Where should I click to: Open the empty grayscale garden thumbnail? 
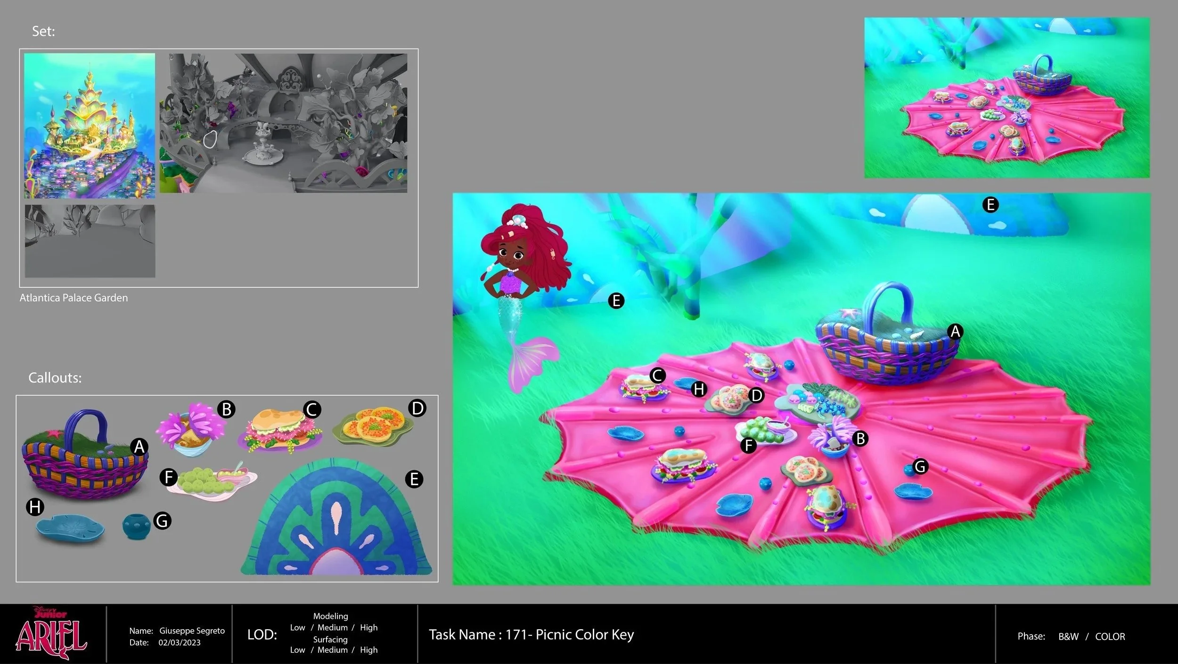(90, 241)
